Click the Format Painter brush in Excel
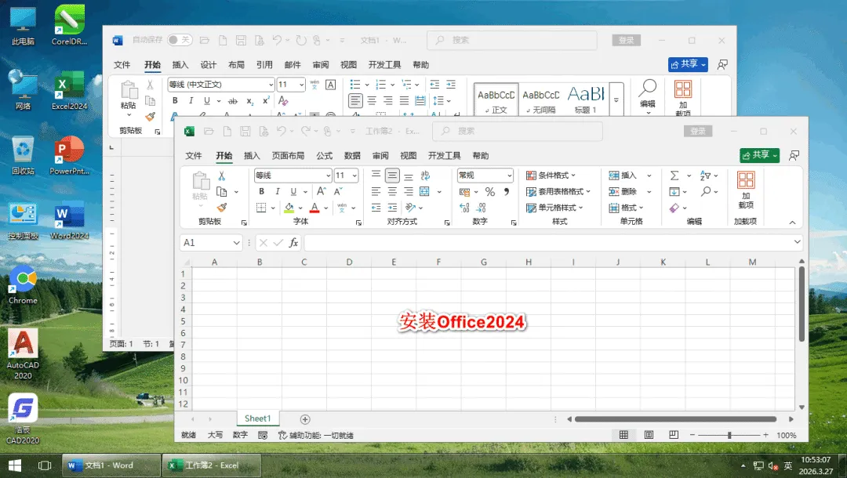847x478 pixels. [221, 208]
